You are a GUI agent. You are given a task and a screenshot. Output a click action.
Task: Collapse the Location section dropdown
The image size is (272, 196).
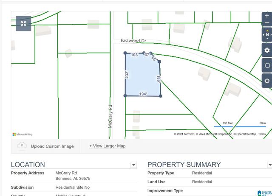[x=133, y=165]
